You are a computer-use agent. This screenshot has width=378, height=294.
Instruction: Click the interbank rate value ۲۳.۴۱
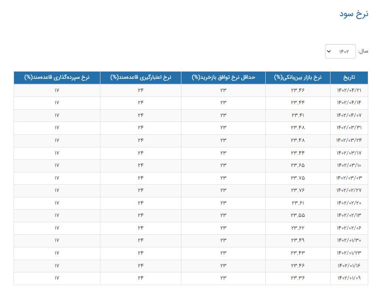point(298,115)
